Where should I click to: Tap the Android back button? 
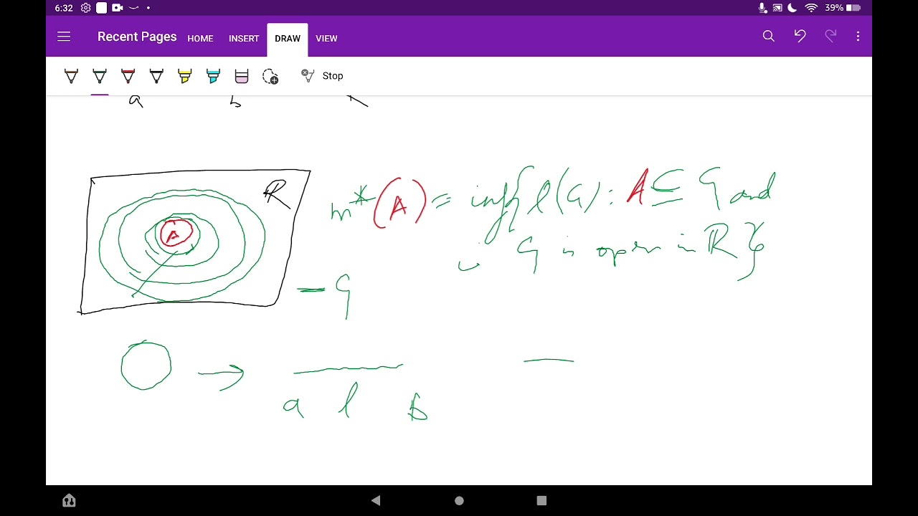376,500
